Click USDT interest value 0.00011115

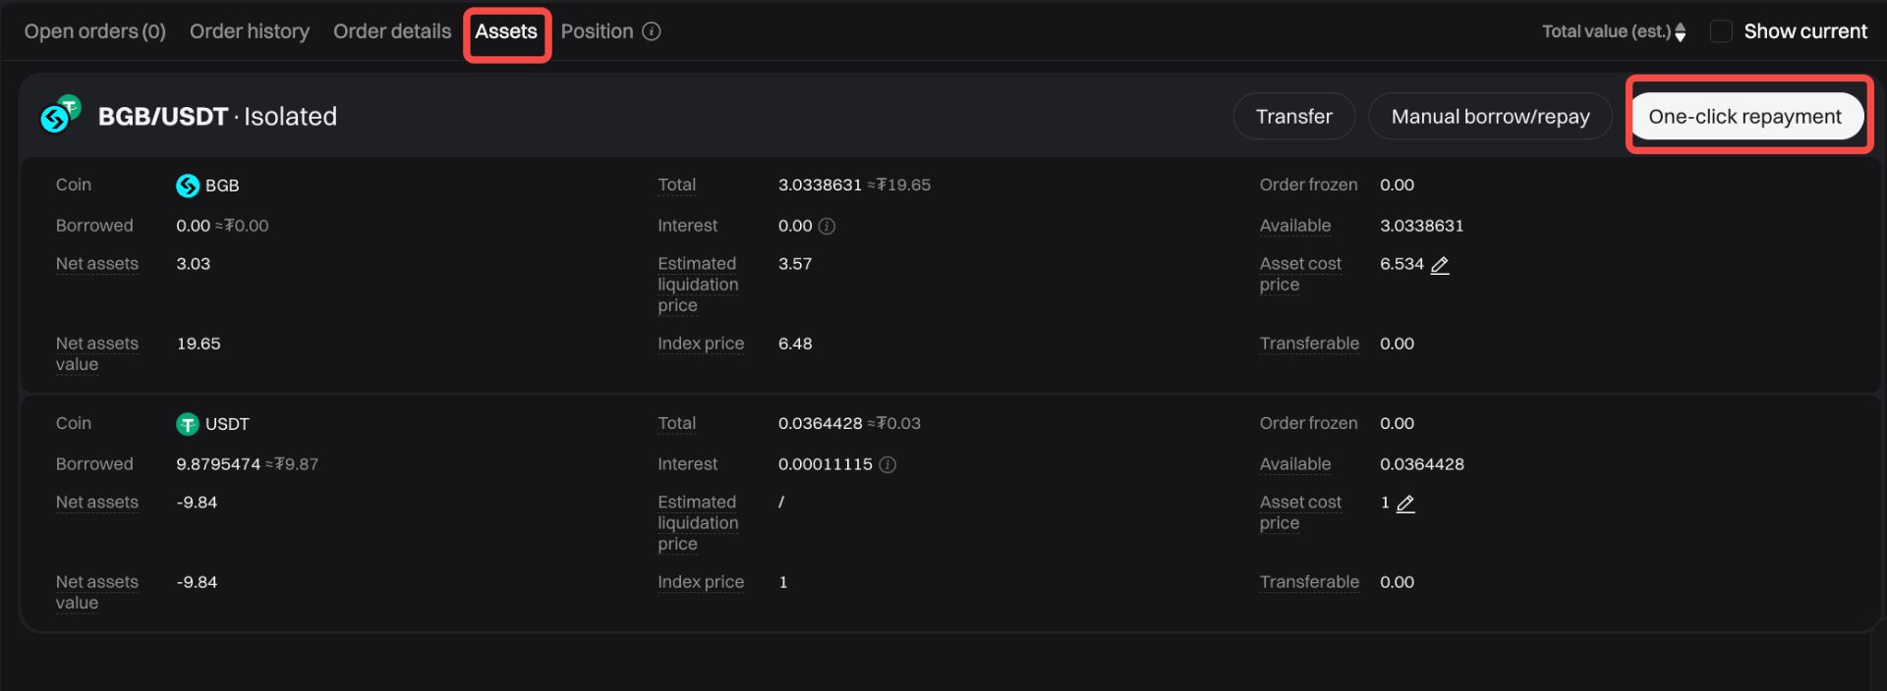(x=826, y=464)
